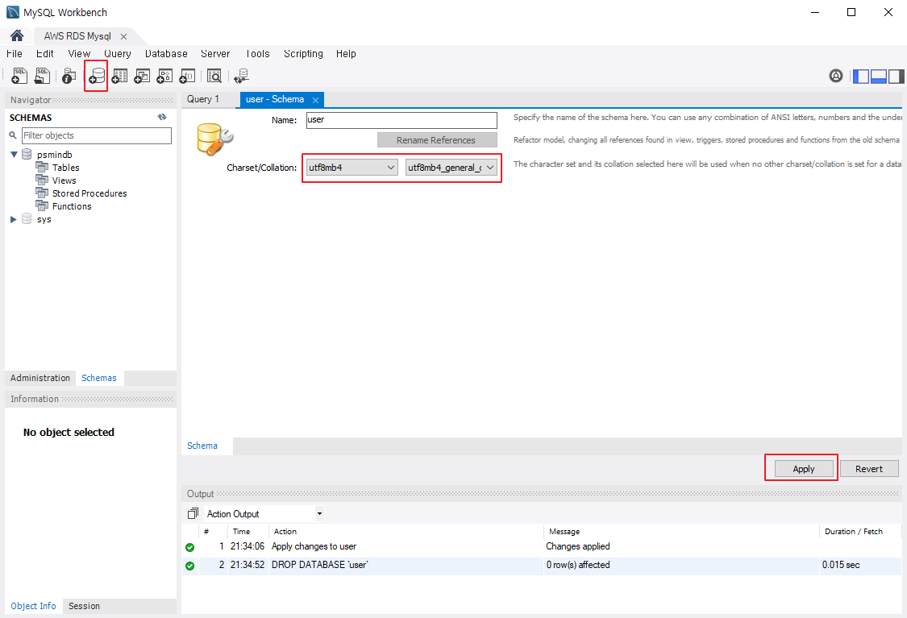
Task: Click the create new view icon
Action: coord(142,76)
